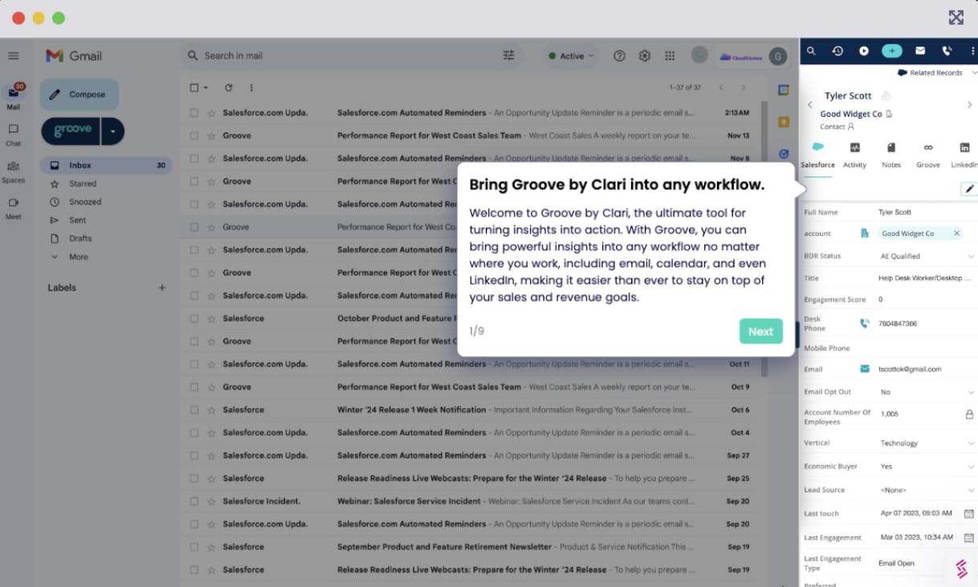This screenshot has height=587, width=978.
Task: Open the Groove history clock icon
Action: pos(837,51)
